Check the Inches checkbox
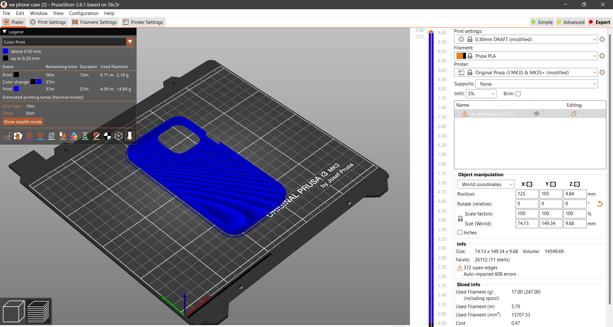Image resolution: width=613 pixels, height=327 pixels. (460, 233)
